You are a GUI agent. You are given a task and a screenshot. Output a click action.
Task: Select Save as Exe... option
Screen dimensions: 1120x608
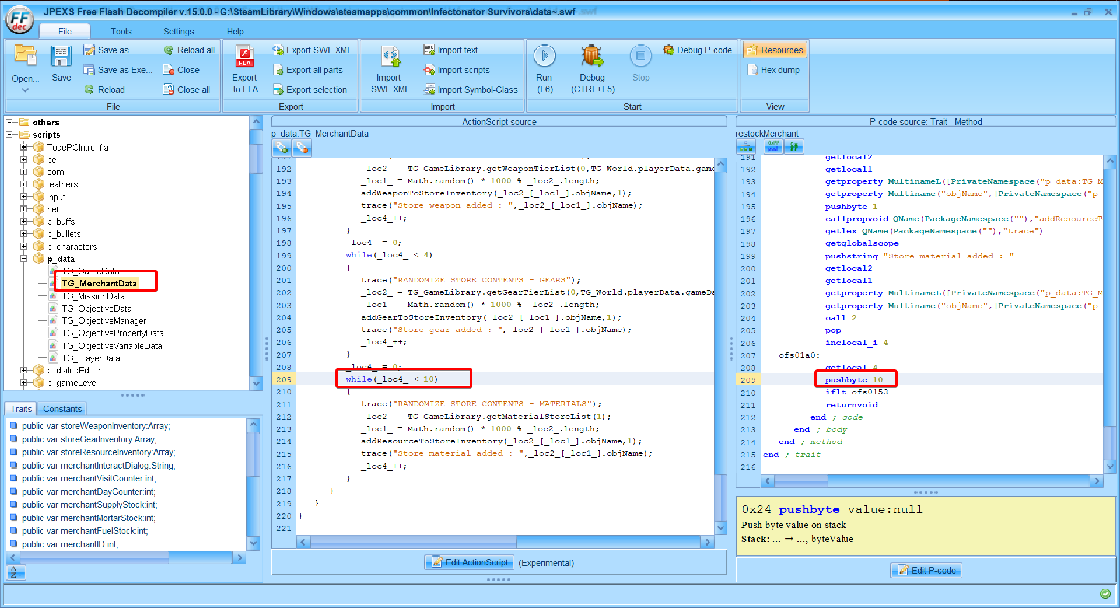tap(118, 70)
